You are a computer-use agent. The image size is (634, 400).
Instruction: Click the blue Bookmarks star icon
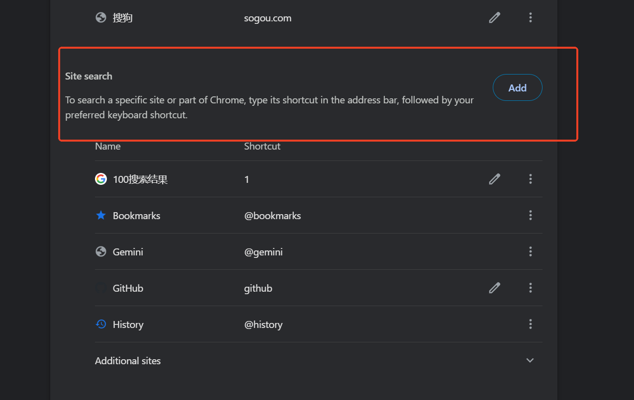[101, 215]
